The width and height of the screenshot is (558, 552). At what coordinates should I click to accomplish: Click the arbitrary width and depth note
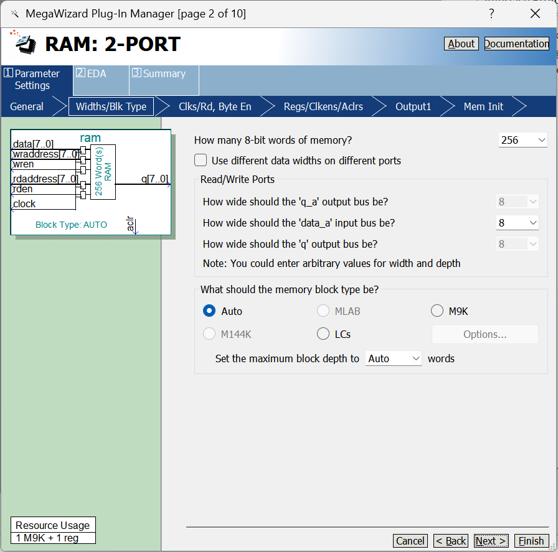coord(331,263)
